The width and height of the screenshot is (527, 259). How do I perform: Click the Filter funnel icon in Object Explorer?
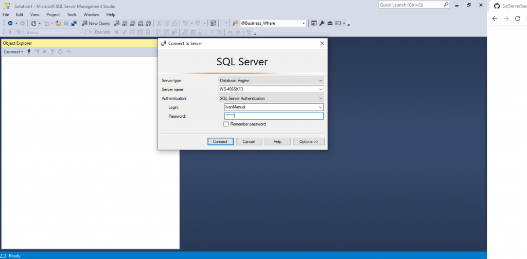(52, 52)
